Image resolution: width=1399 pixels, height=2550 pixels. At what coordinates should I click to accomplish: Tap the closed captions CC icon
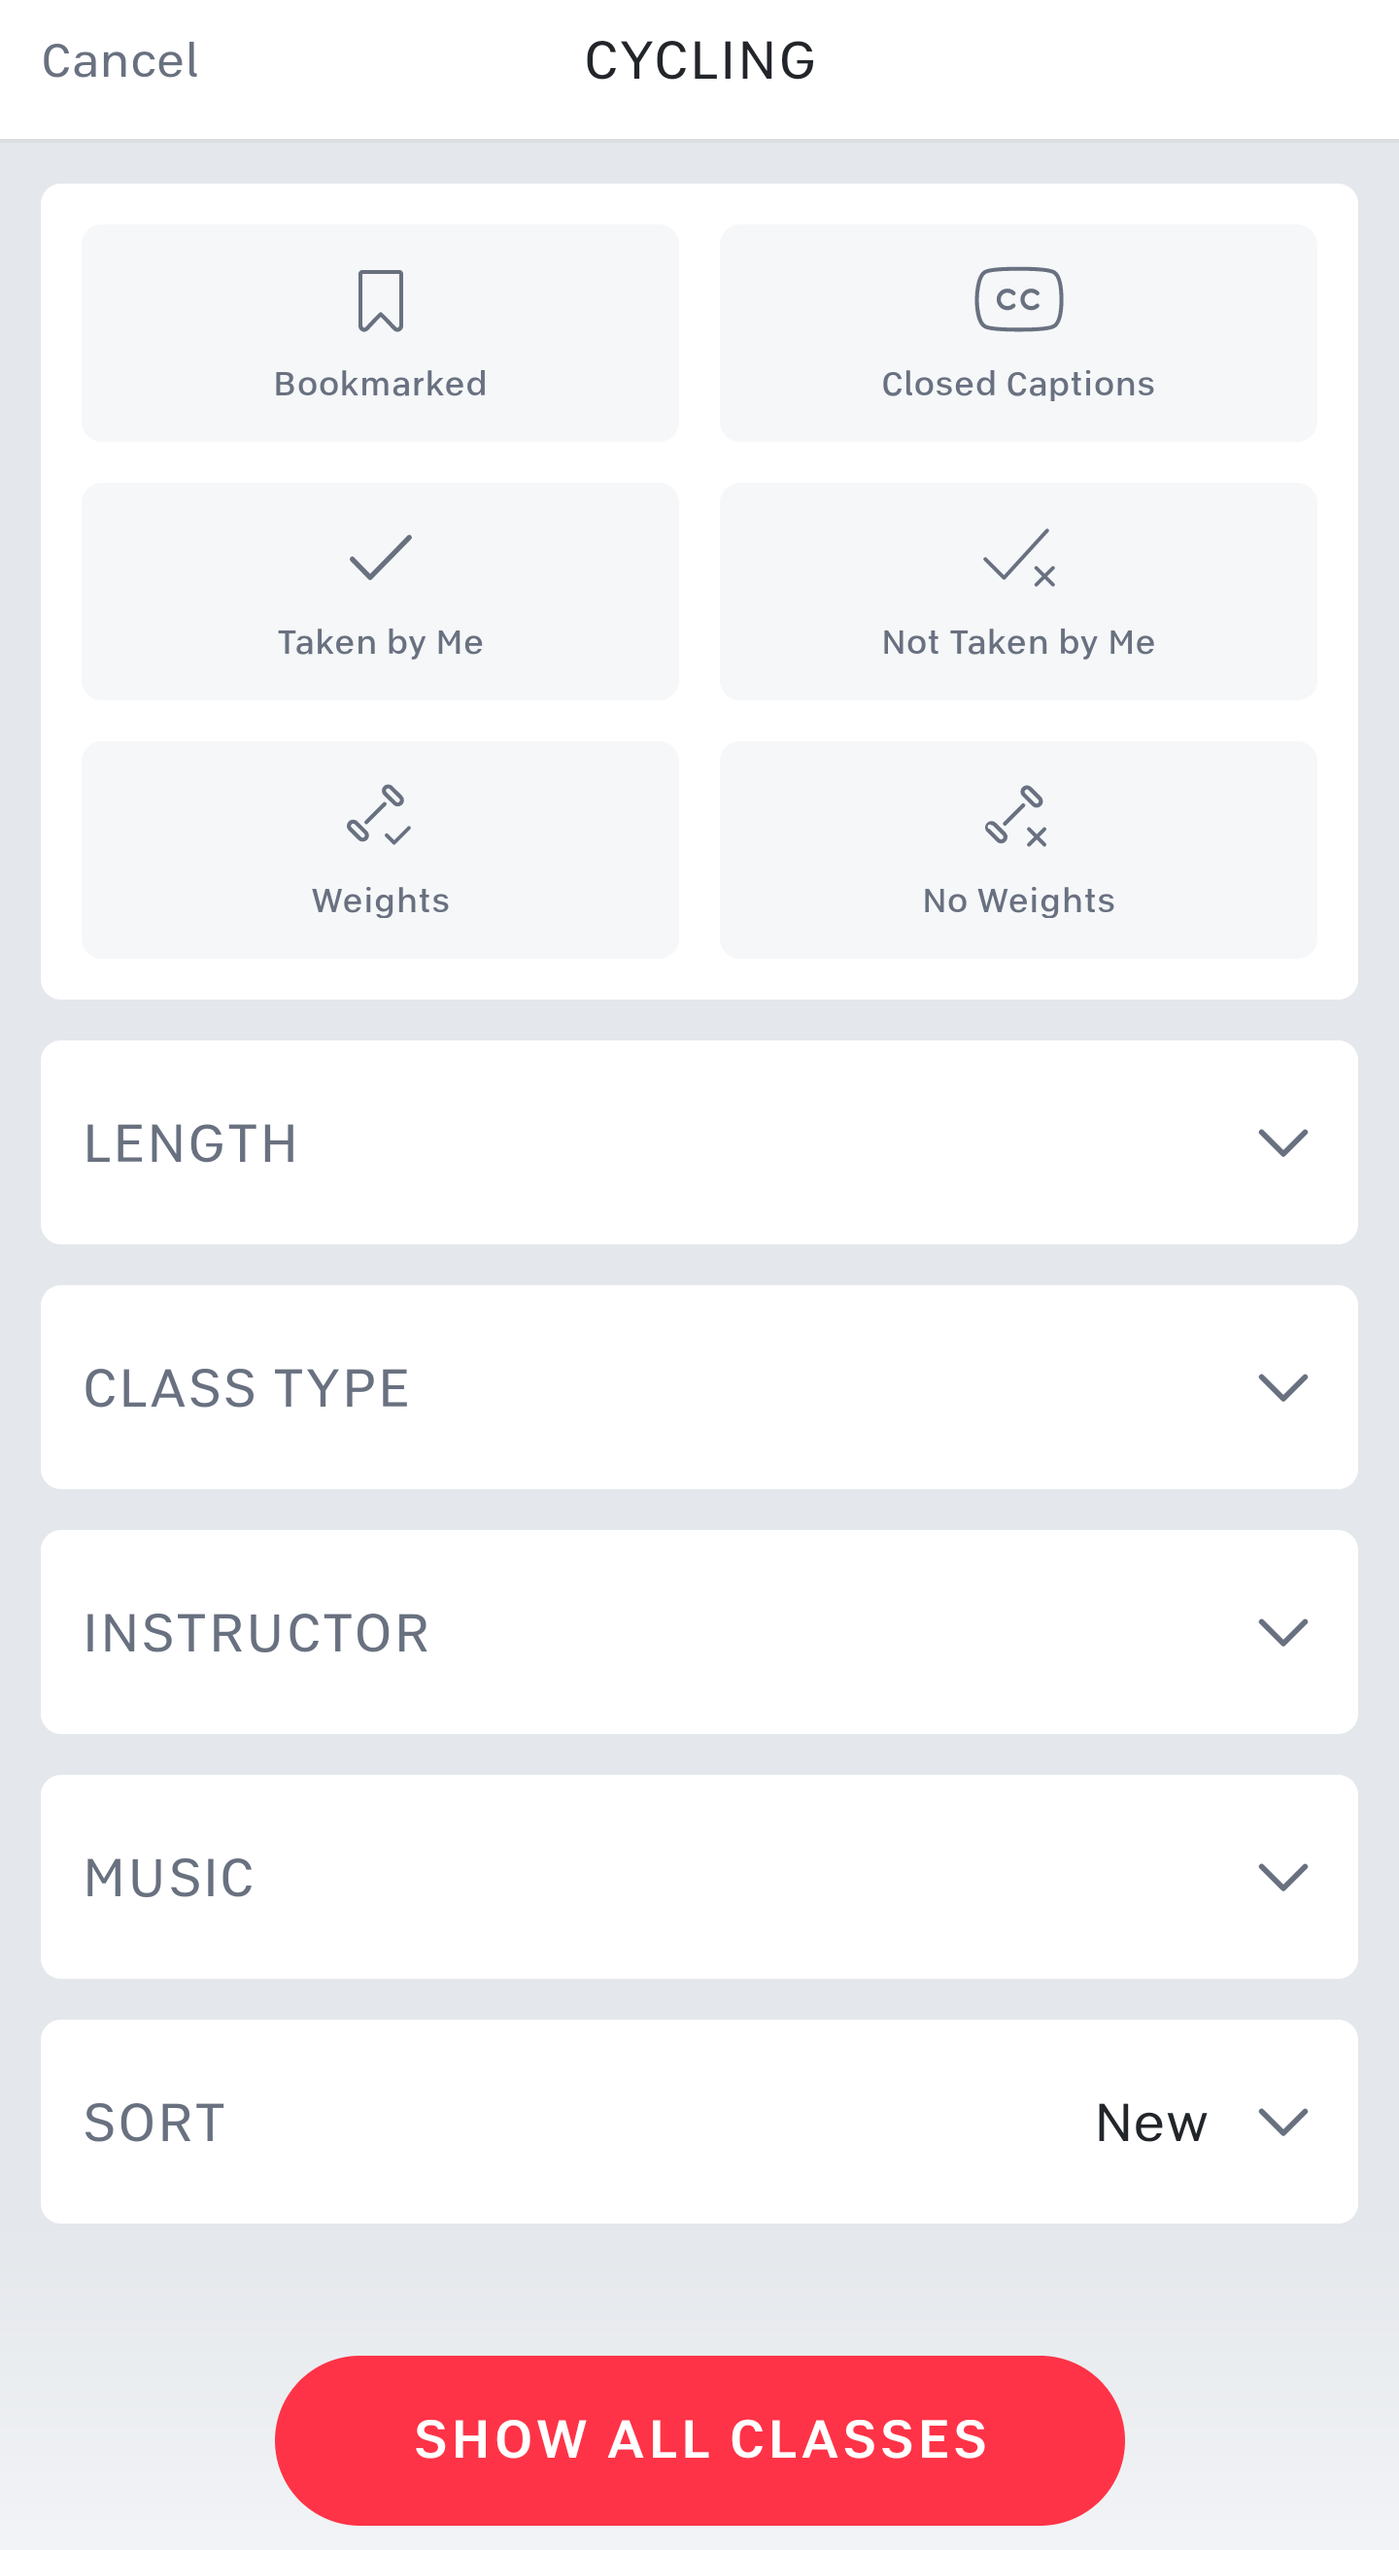[1018, 299]
